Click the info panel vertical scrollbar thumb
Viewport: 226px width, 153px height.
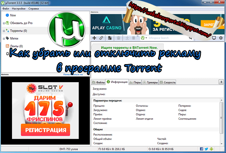(x=221, y=118)
